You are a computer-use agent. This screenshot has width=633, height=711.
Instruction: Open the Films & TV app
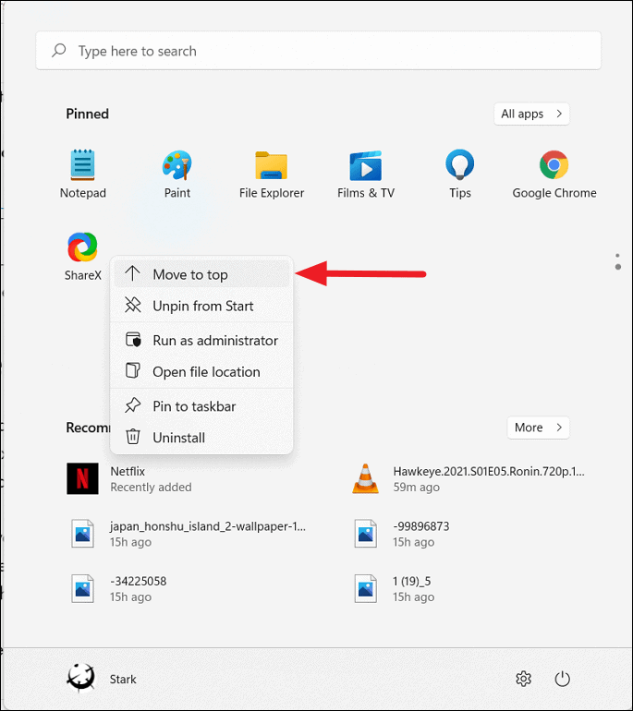(x=366, y=174)
